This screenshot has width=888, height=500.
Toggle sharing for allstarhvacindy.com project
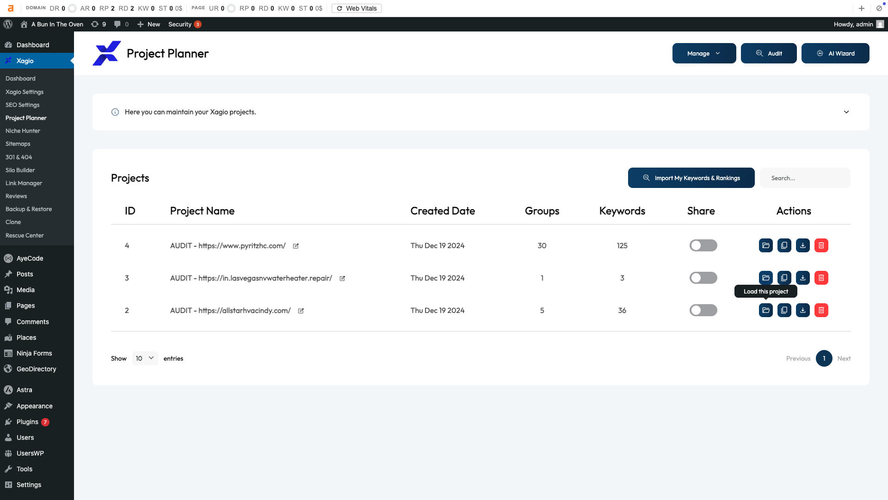click(703, 310)
